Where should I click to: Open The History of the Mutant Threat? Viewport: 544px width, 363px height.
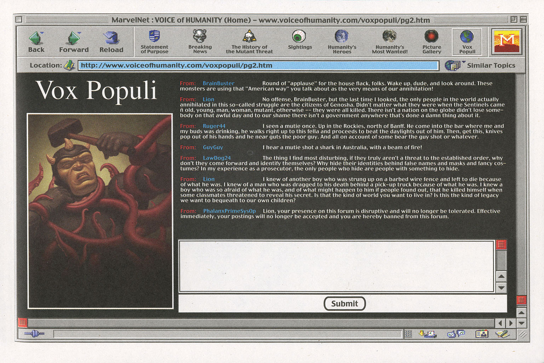(x=249, y=42)
